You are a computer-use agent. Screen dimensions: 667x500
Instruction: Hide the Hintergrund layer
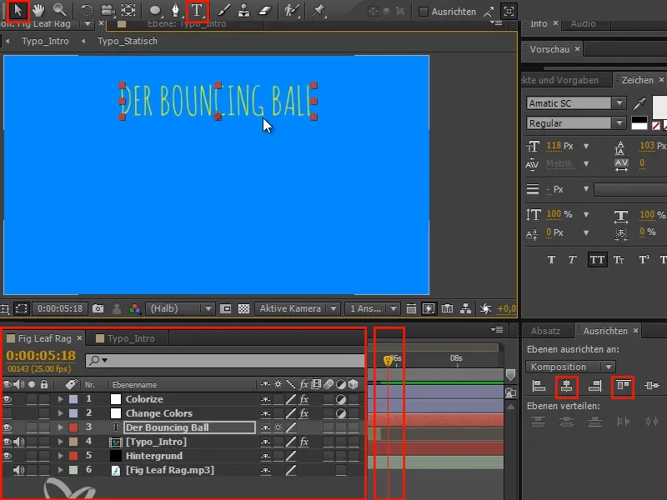point(8,456)
